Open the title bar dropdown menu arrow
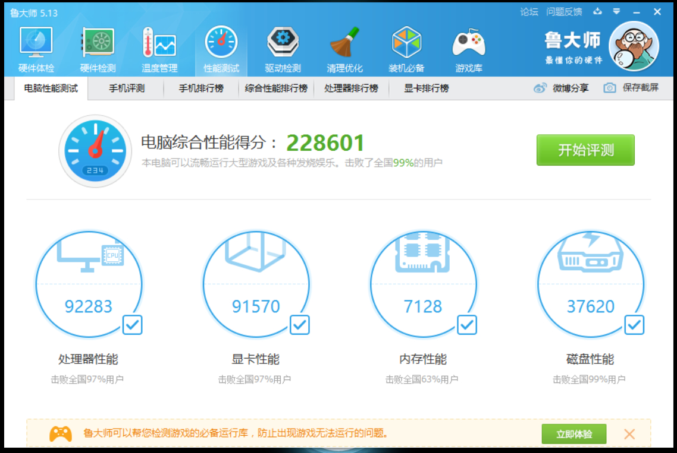The width and height of the screenshot is (677, 453). coord(616,12)
